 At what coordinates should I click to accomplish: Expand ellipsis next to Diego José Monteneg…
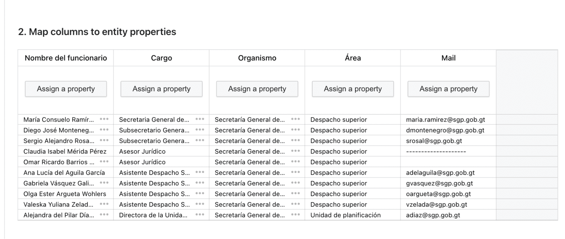click(x=104, y=130)
